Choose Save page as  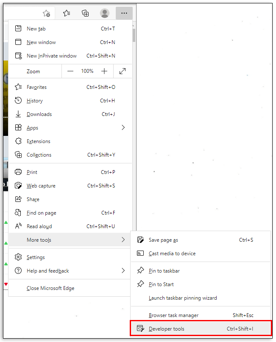click(163, 240)
